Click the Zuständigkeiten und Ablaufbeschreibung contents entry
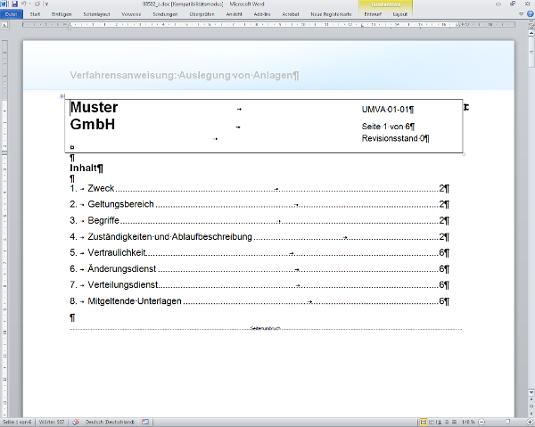Viewport: 535px width, 427px height. click(x=169, y=237)
